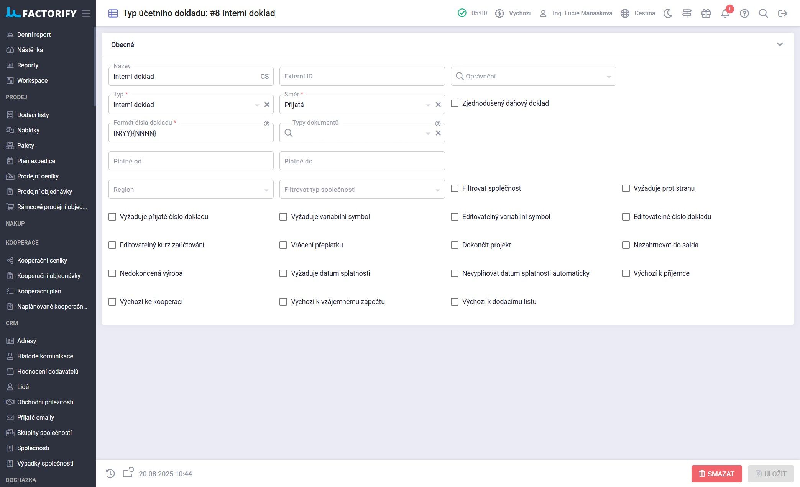The image size is (800, 487).
Task: Open the search magnifier in header
Action: pos(763,13)
